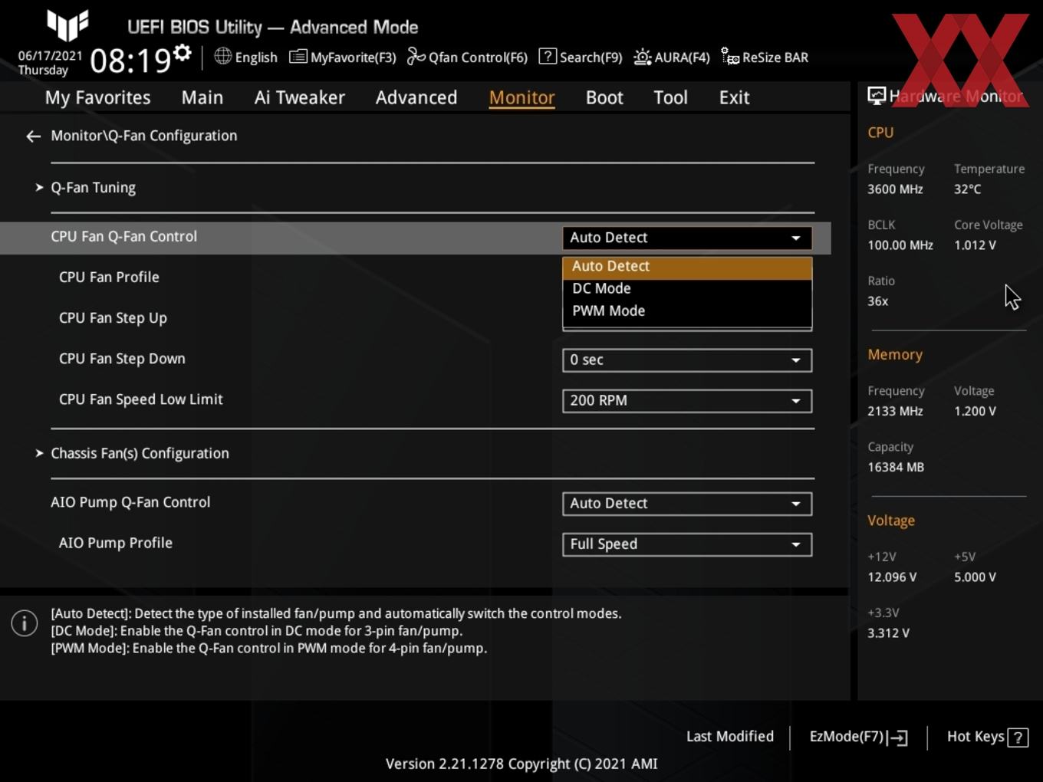Choose PWM Mode option
Screen dimensions: 1043x782
tap(687, 310)
